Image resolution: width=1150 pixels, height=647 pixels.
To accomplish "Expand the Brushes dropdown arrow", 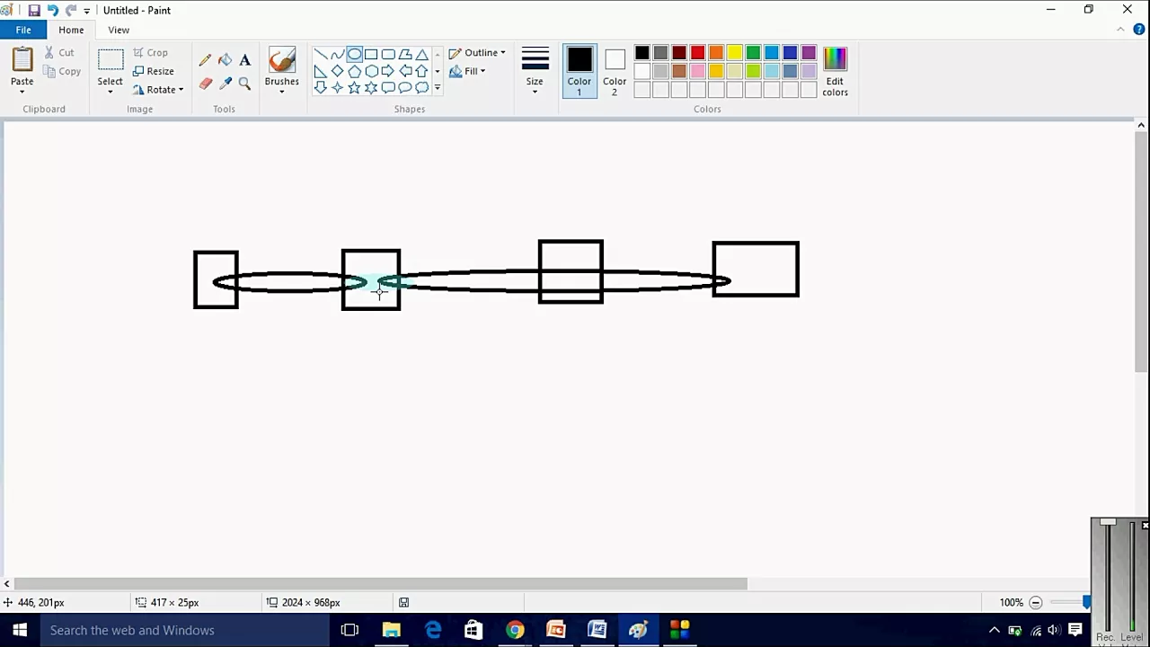I will click(281, 92).
